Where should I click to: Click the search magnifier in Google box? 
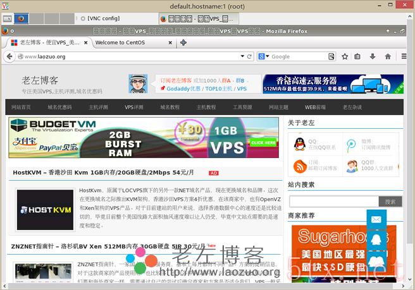click(x=331, y=56)
